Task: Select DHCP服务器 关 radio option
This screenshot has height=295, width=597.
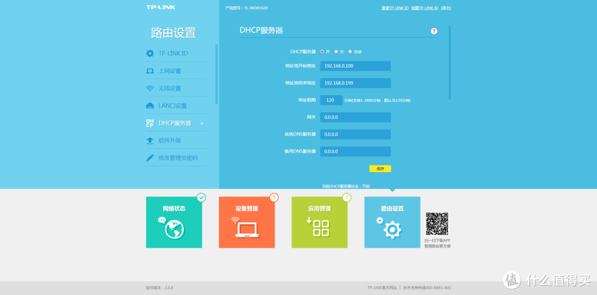Action: [336, 51]
